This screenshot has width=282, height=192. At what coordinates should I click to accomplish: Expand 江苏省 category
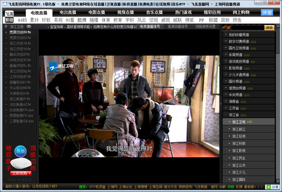pyautogui.click(x=249, y=108)
